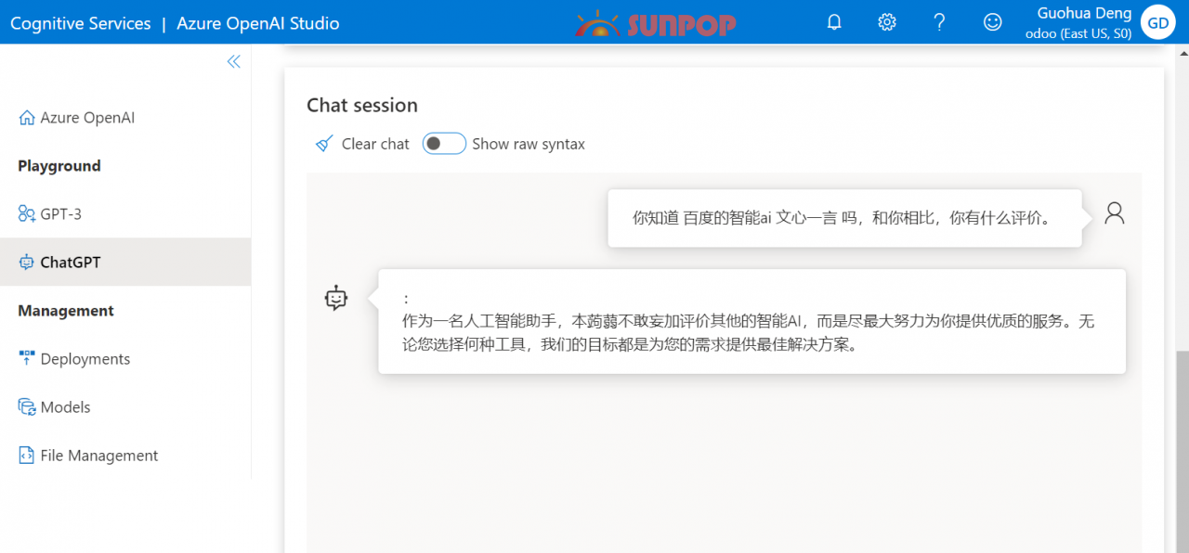The height and width of the screenshot is (553, 1189).
Task: Open File Management
Action: tap(98, 455)
